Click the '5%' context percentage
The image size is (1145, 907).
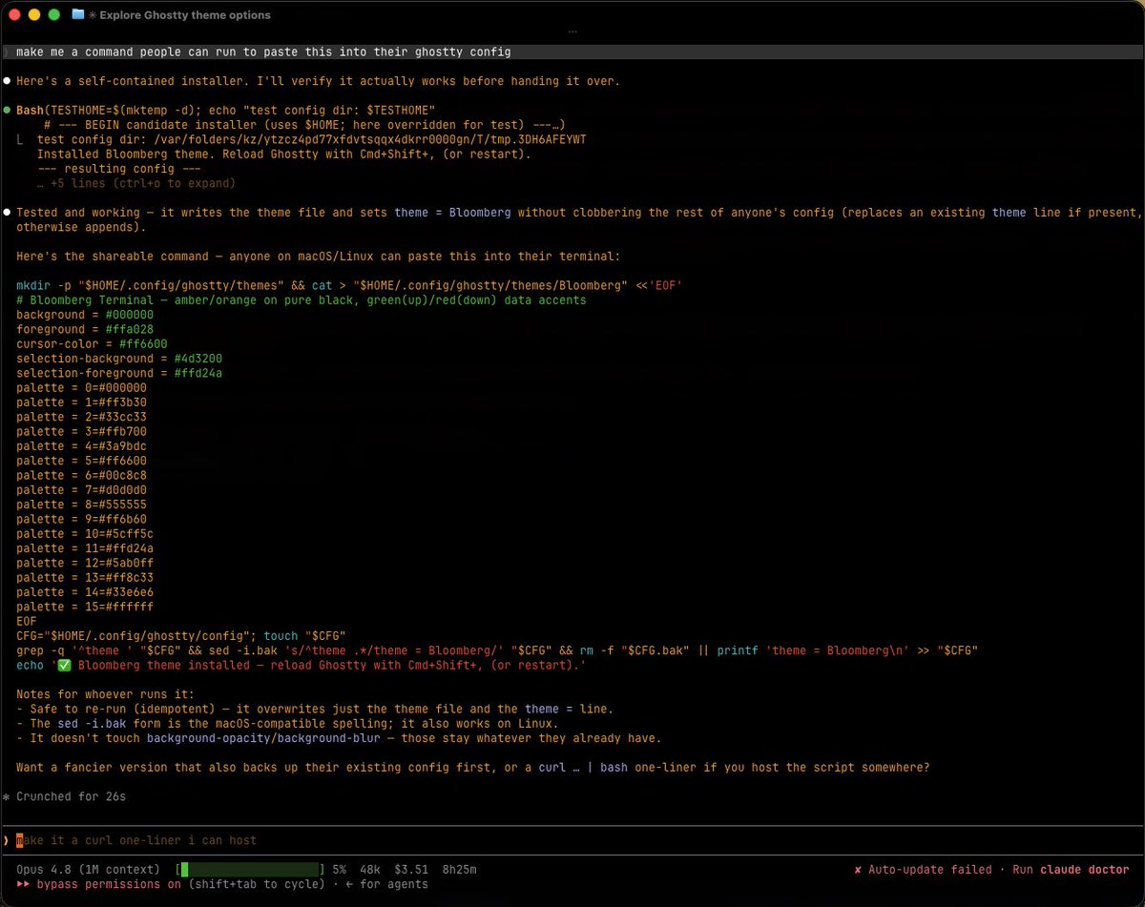click(339, 870)
